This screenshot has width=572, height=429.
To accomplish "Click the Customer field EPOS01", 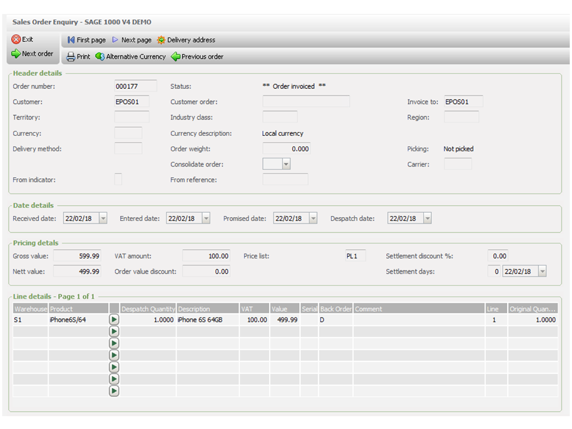I will coord(132,102).
